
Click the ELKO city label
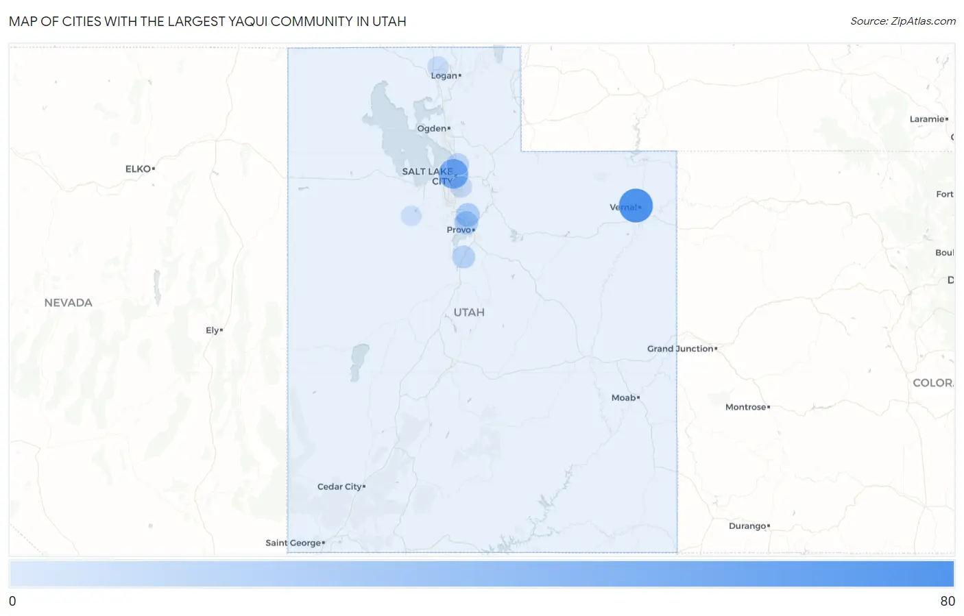140,169
